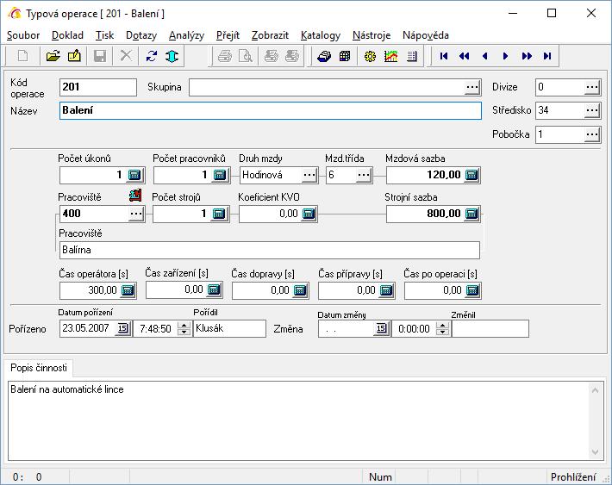Click the yellow gear settings icon
The width and height of the screenshot is (612, 485).
click(x=370, y=56)
